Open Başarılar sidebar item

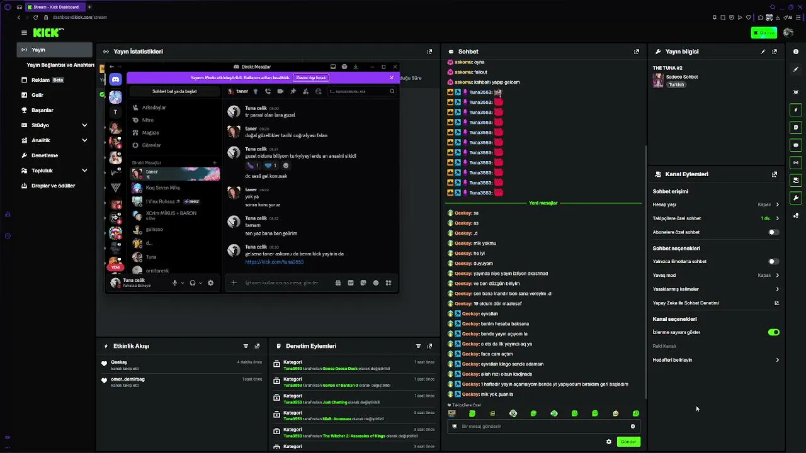click(55, 110)
